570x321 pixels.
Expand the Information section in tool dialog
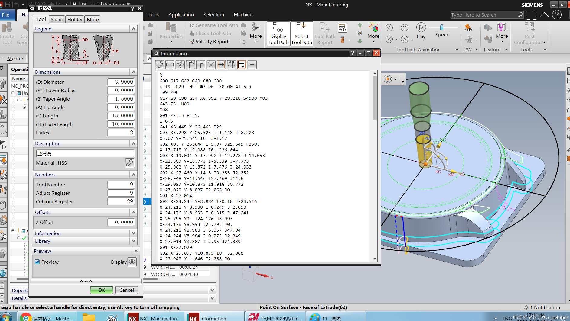tap(133, 233)
